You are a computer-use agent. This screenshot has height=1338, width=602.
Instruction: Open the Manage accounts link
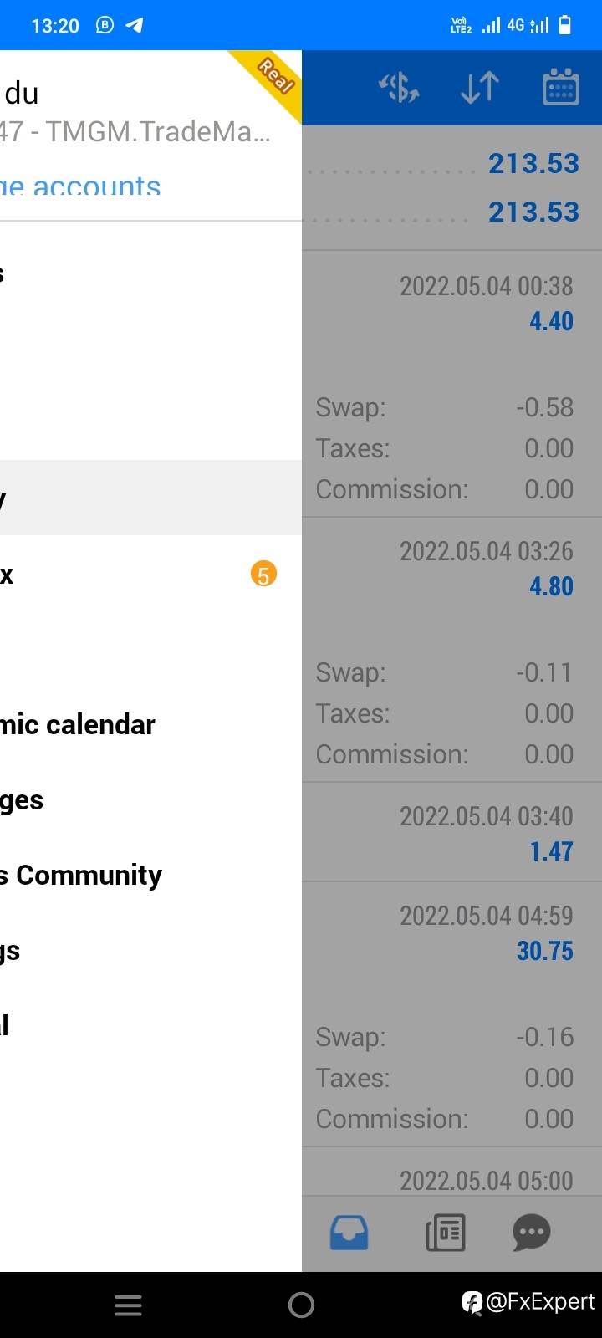click(x=81, y=187)
